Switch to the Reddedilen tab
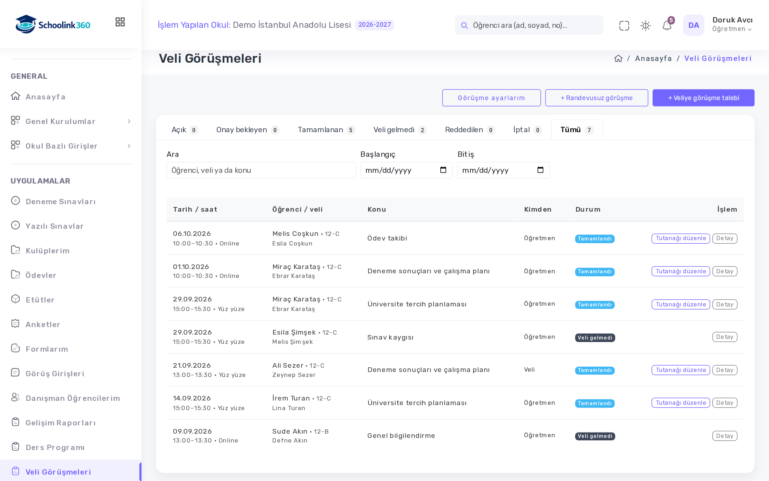Image resolution: width=769 pixels, height=481 pixels. 470,130
